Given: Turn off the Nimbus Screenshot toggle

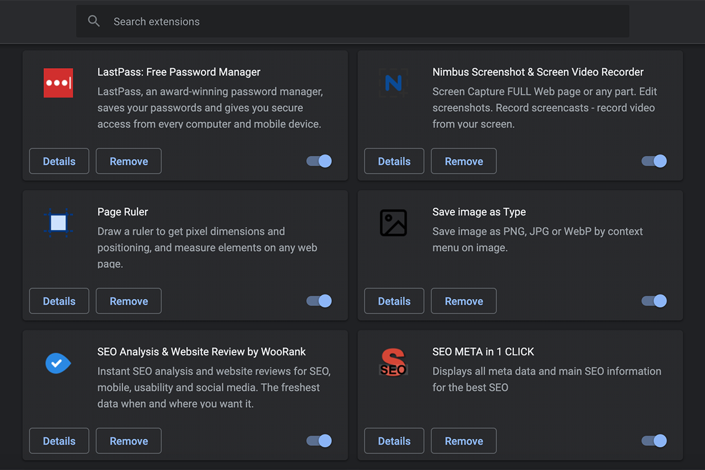Looking at the screenshot, I should click(x=654, y=161).
